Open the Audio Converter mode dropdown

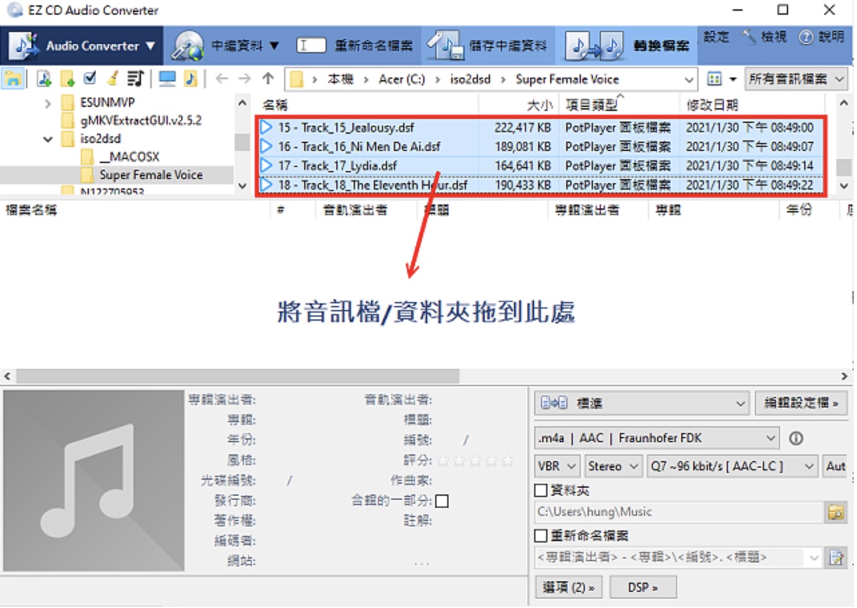click(82, 45)
